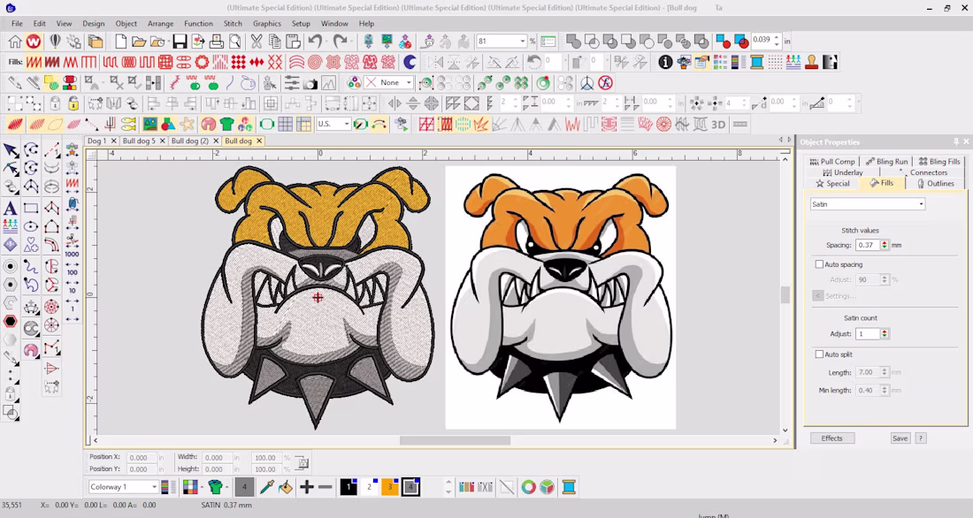The image size is (973, 518).
Task: Select gray color swatch 4
Action: pos(410,487)
